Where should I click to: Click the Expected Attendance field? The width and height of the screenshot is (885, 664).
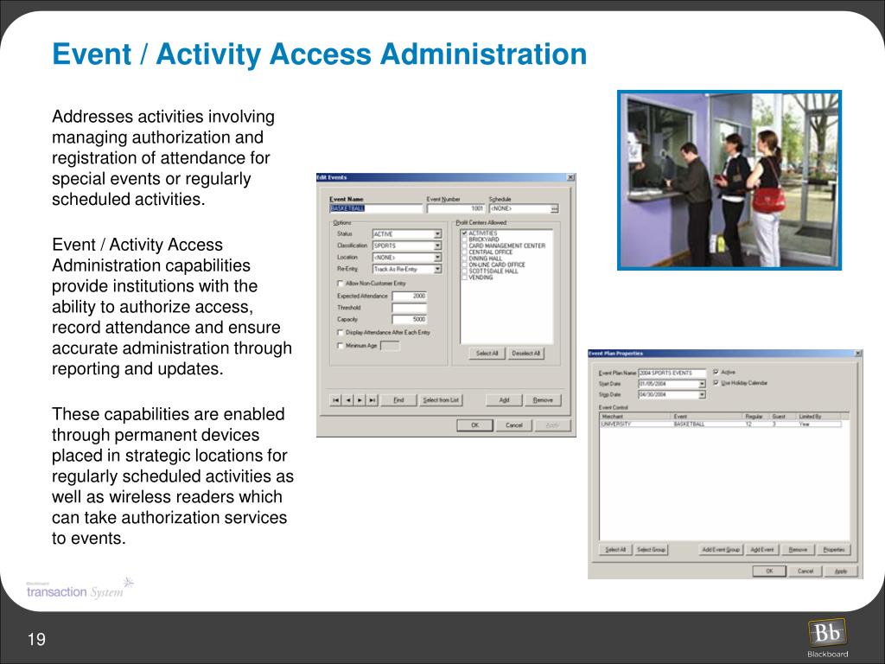409,296
